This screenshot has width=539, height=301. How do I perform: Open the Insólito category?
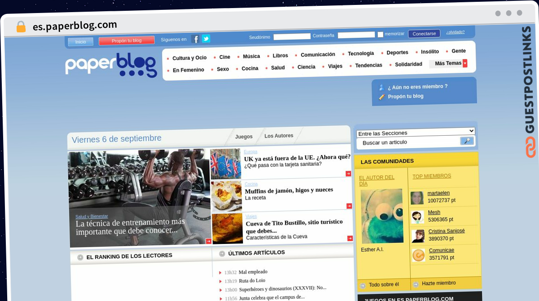(430, 52)
